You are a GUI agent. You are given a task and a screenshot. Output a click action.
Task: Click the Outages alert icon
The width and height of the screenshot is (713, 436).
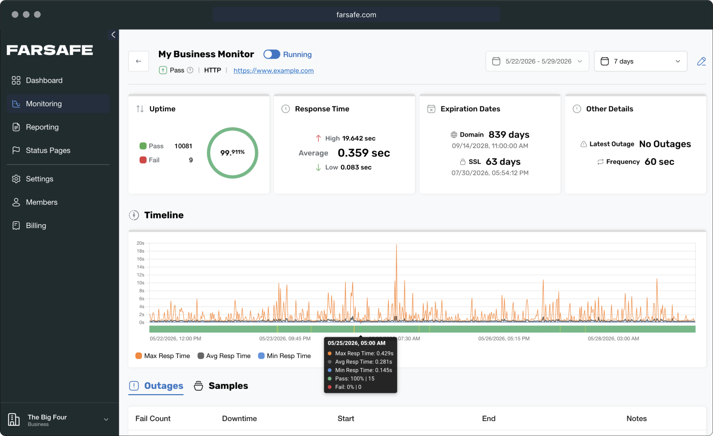point(134,386)
